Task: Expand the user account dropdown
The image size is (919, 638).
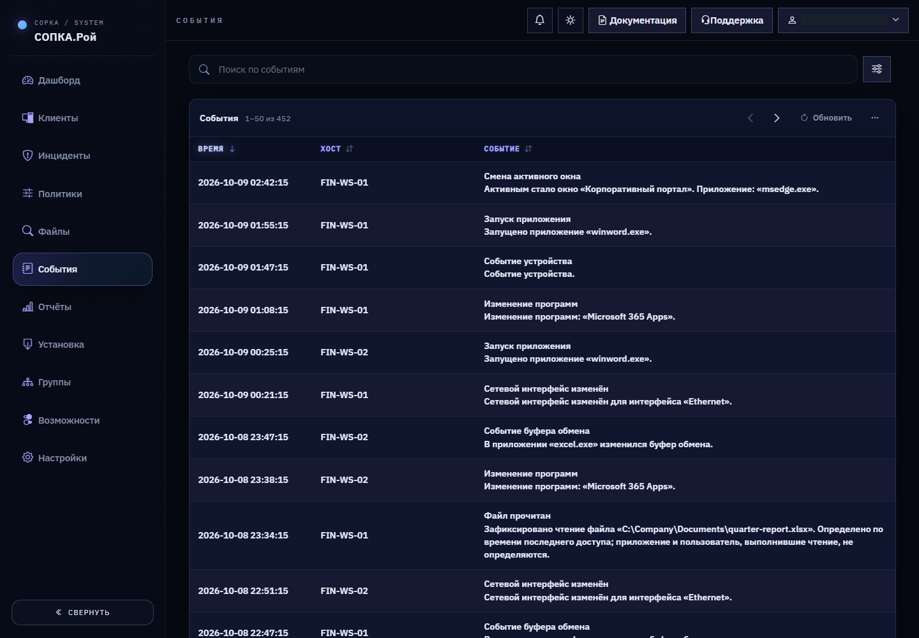Action: (x=843, y=20)
